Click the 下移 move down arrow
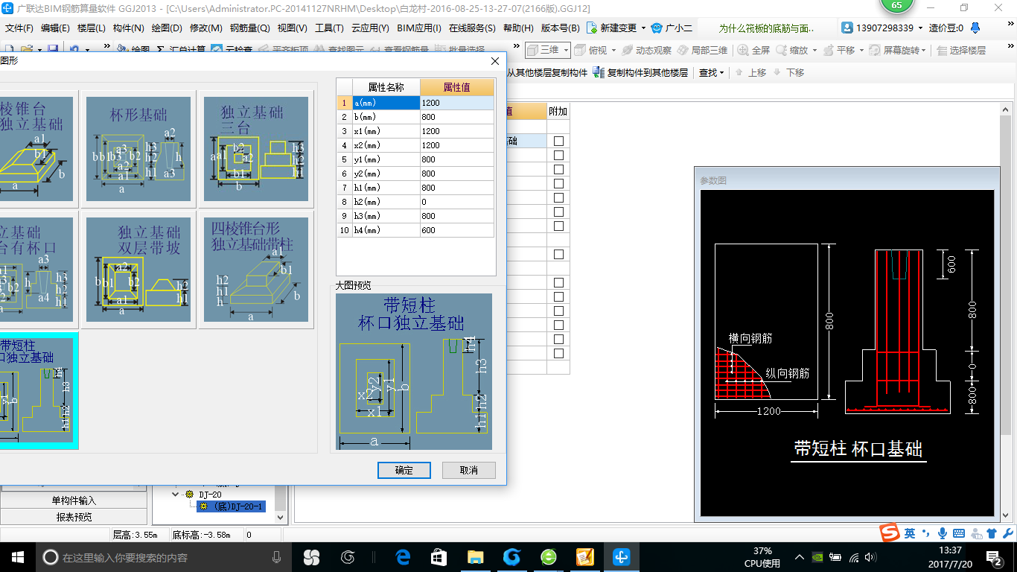This screenshot has height=572, width=1017. click(777, 72)
